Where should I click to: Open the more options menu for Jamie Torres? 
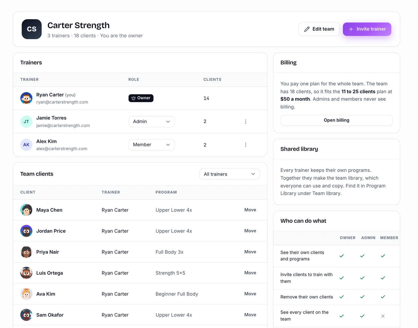pyautogui.click(x=246, y=122)
